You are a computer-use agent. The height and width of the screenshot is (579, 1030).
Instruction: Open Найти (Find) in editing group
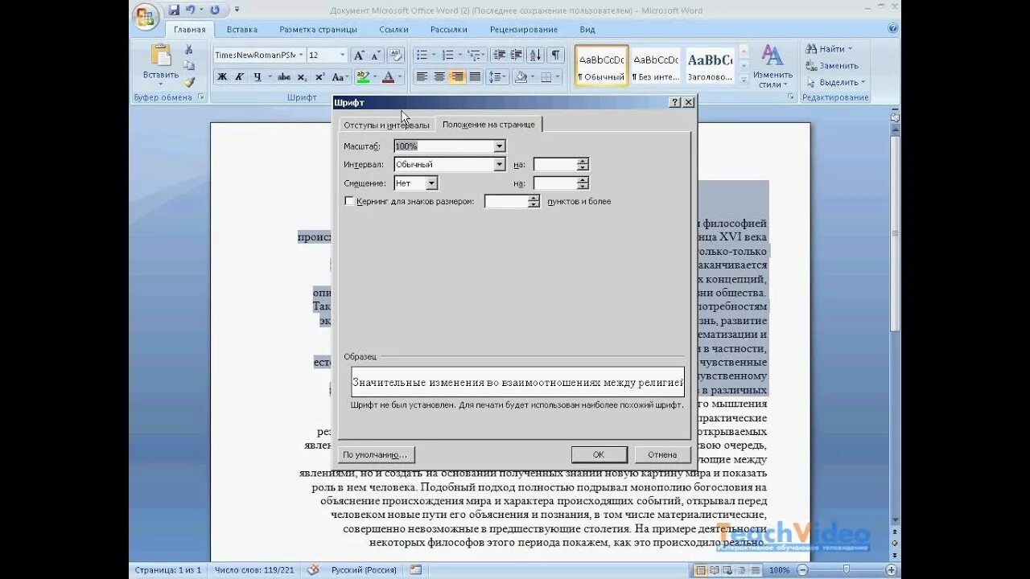829,49
